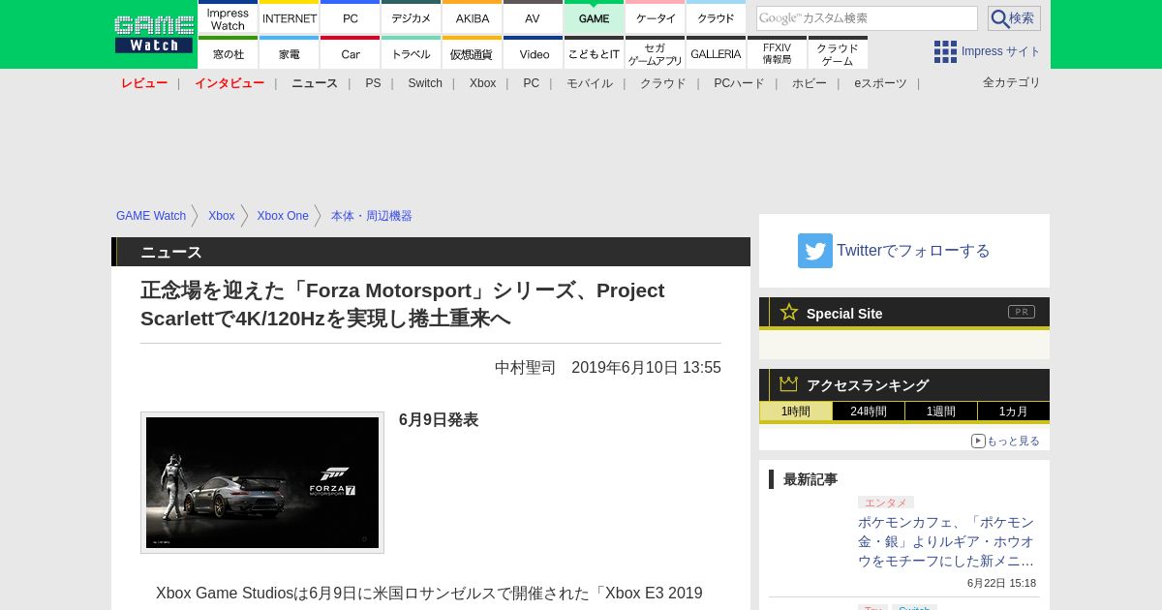This screenshot has height=610, width=1162.
Task: Click the Impress site grid icon
Action: [x=945, y=51]
